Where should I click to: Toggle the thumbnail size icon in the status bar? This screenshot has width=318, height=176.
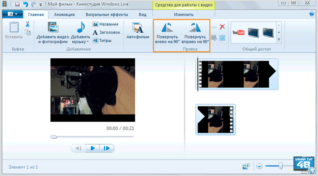tap(246, 166)
